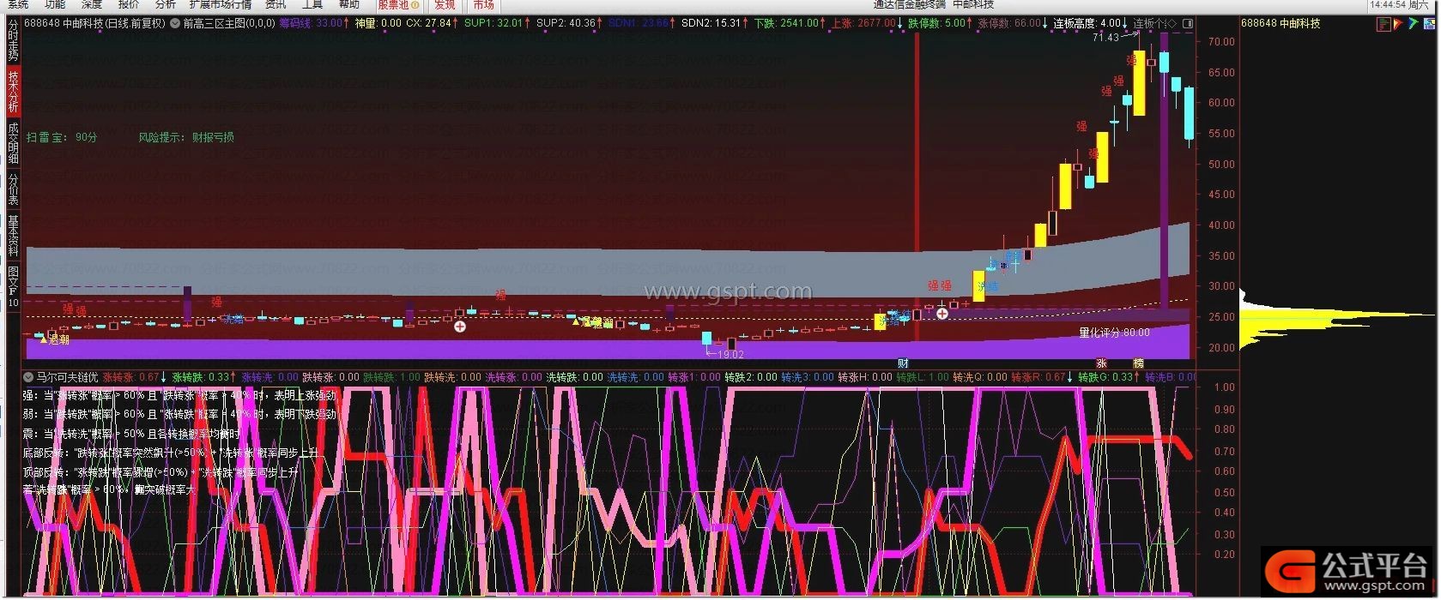Viewport: 1441px width, 600px height.
Task: Open the 帮助 menu
Action: pos(349,4)
